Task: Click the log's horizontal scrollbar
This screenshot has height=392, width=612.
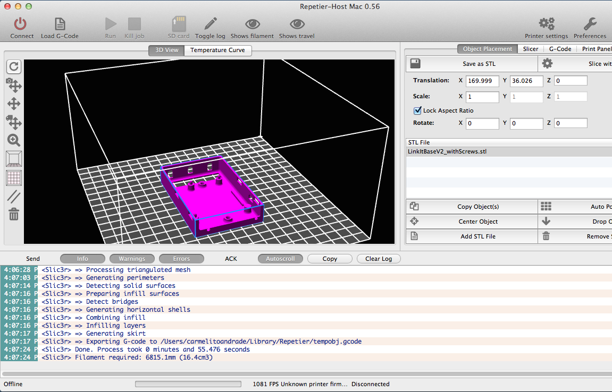Action: click(306, 373)
